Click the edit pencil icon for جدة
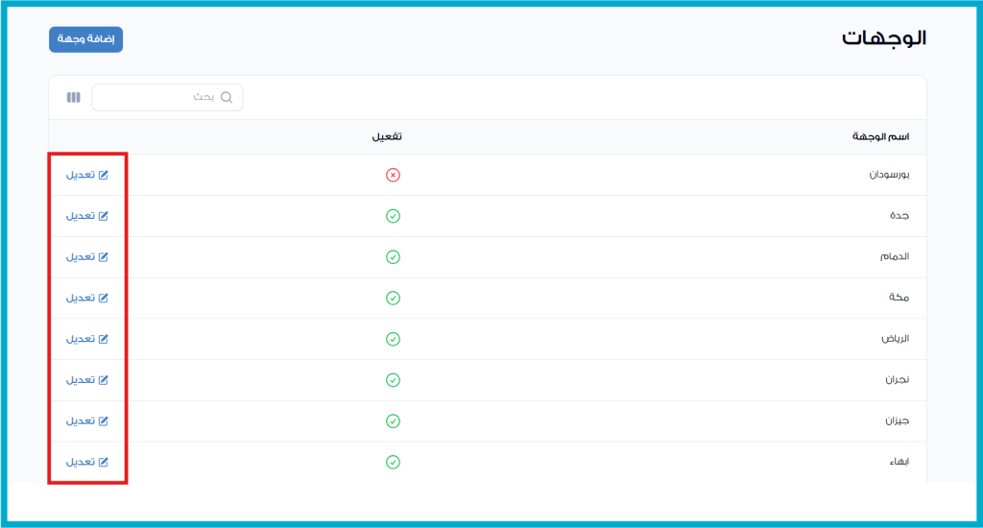Viewport: 983px width, 528px height. 104,216
